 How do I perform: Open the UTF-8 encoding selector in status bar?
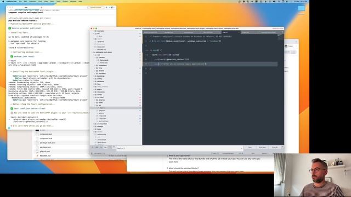(x=241, y=153)
